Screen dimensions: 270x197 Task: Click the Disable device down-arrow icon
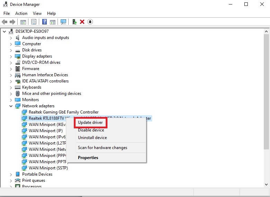point(90,22)
